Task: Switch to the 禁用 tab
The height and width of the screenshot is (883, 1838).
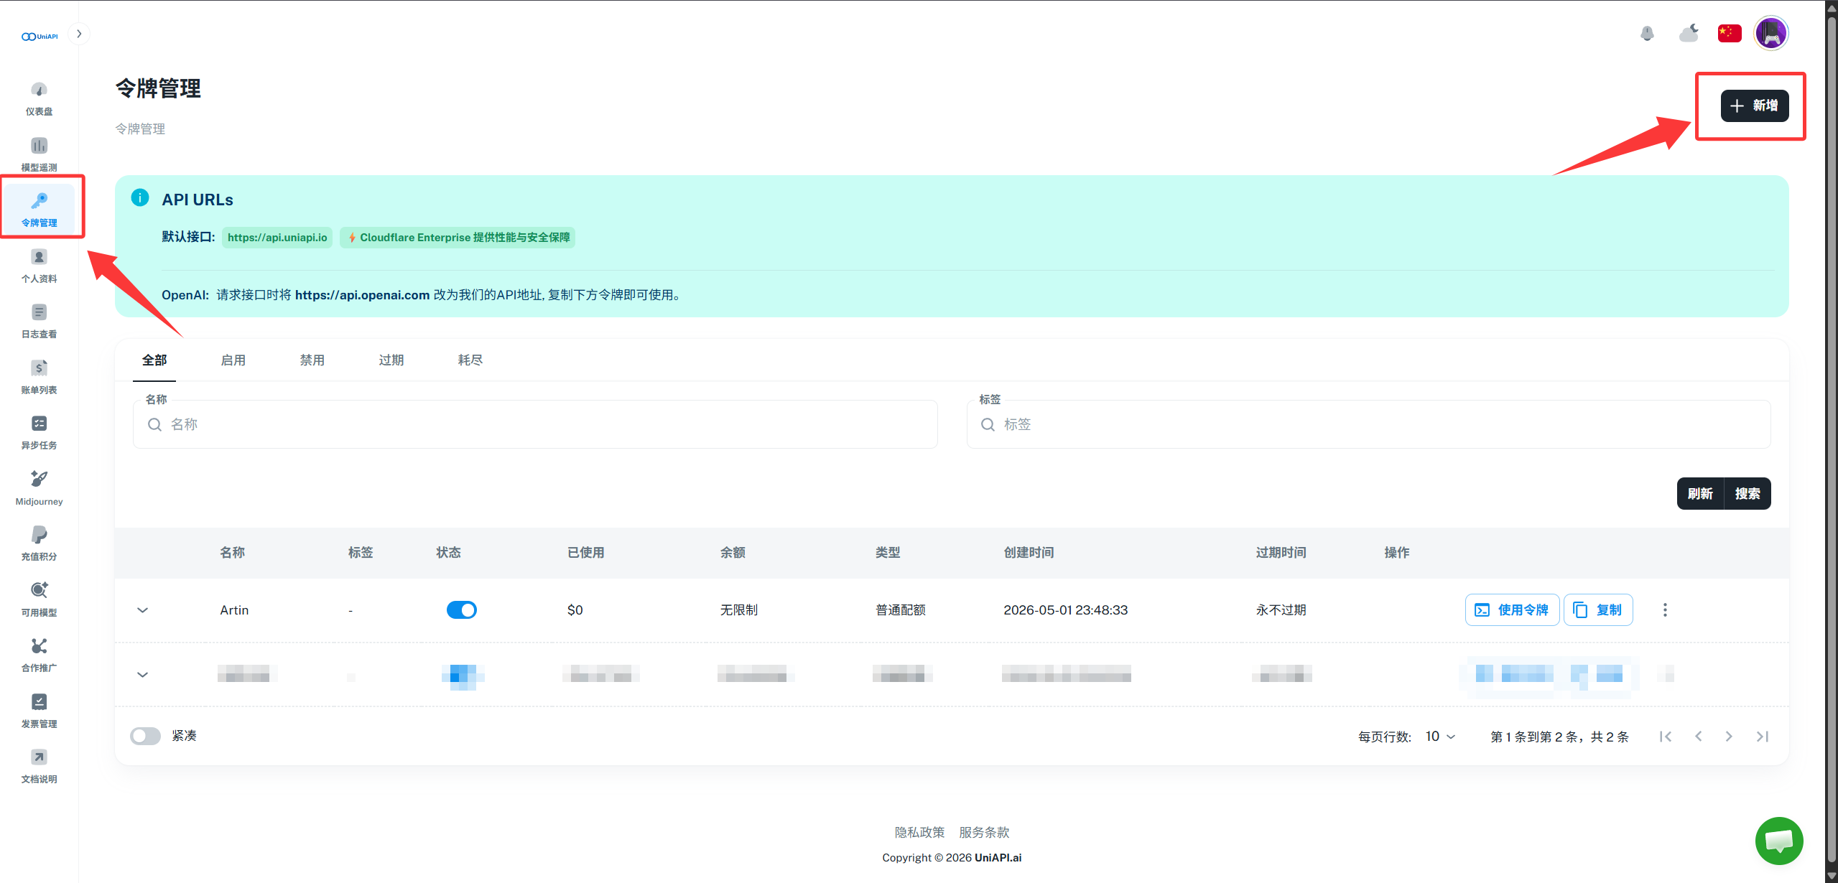Action: pyautogui.click(x=312, y=360)
